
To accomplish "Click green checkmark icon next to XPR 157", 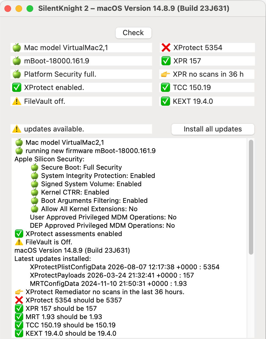I will [x=166, y=61].
